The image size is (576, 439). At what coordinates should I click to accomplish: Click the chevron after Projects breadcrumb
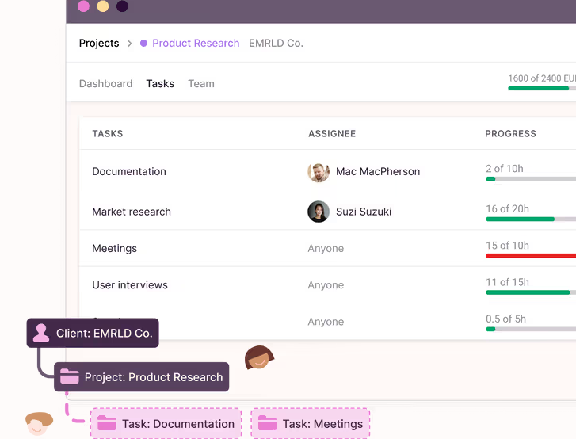[130, 44]
